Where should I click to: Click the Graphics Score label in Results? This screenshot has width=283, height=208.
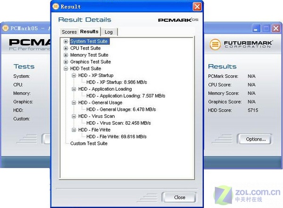(x=225, y=102)
